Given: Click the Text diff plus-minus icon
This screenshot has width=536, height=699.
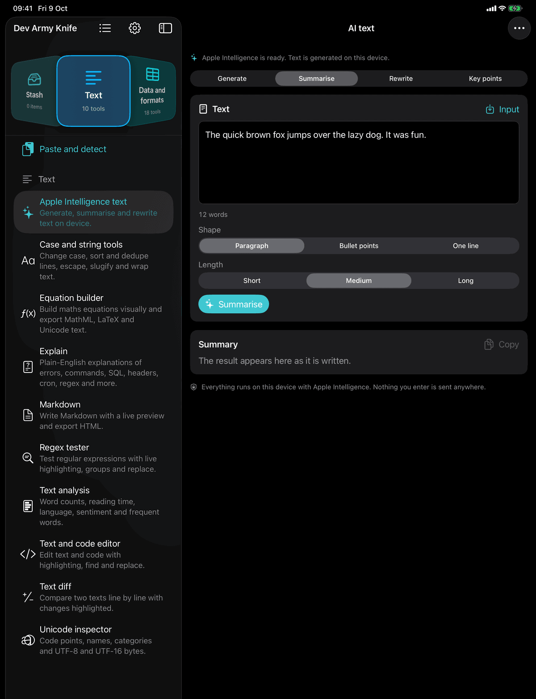Looking at the screenshot, I should (28, 597).
